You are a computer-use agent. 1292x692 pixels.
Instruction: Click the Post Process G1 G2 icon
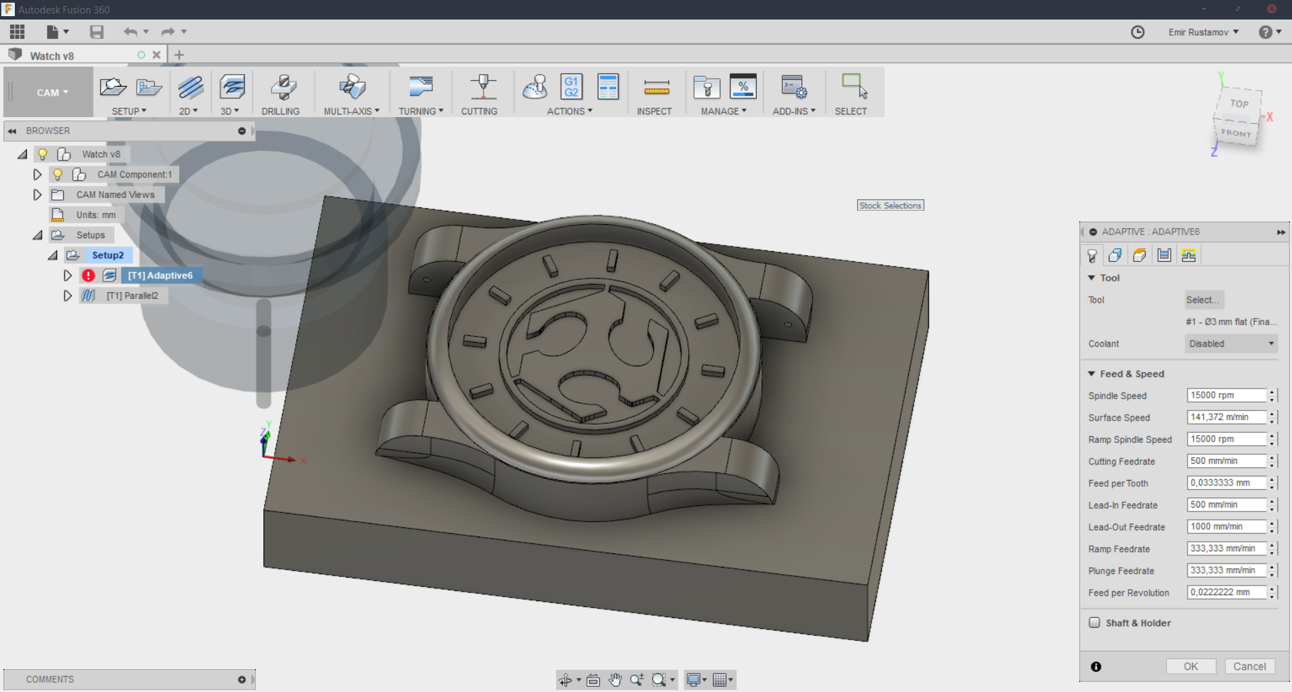point(572,87)
